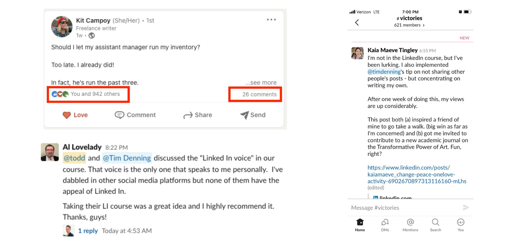The image size is (522, 241).
Task: Tap the alarm icon in the status bar
Action: [x=460, y=12]
